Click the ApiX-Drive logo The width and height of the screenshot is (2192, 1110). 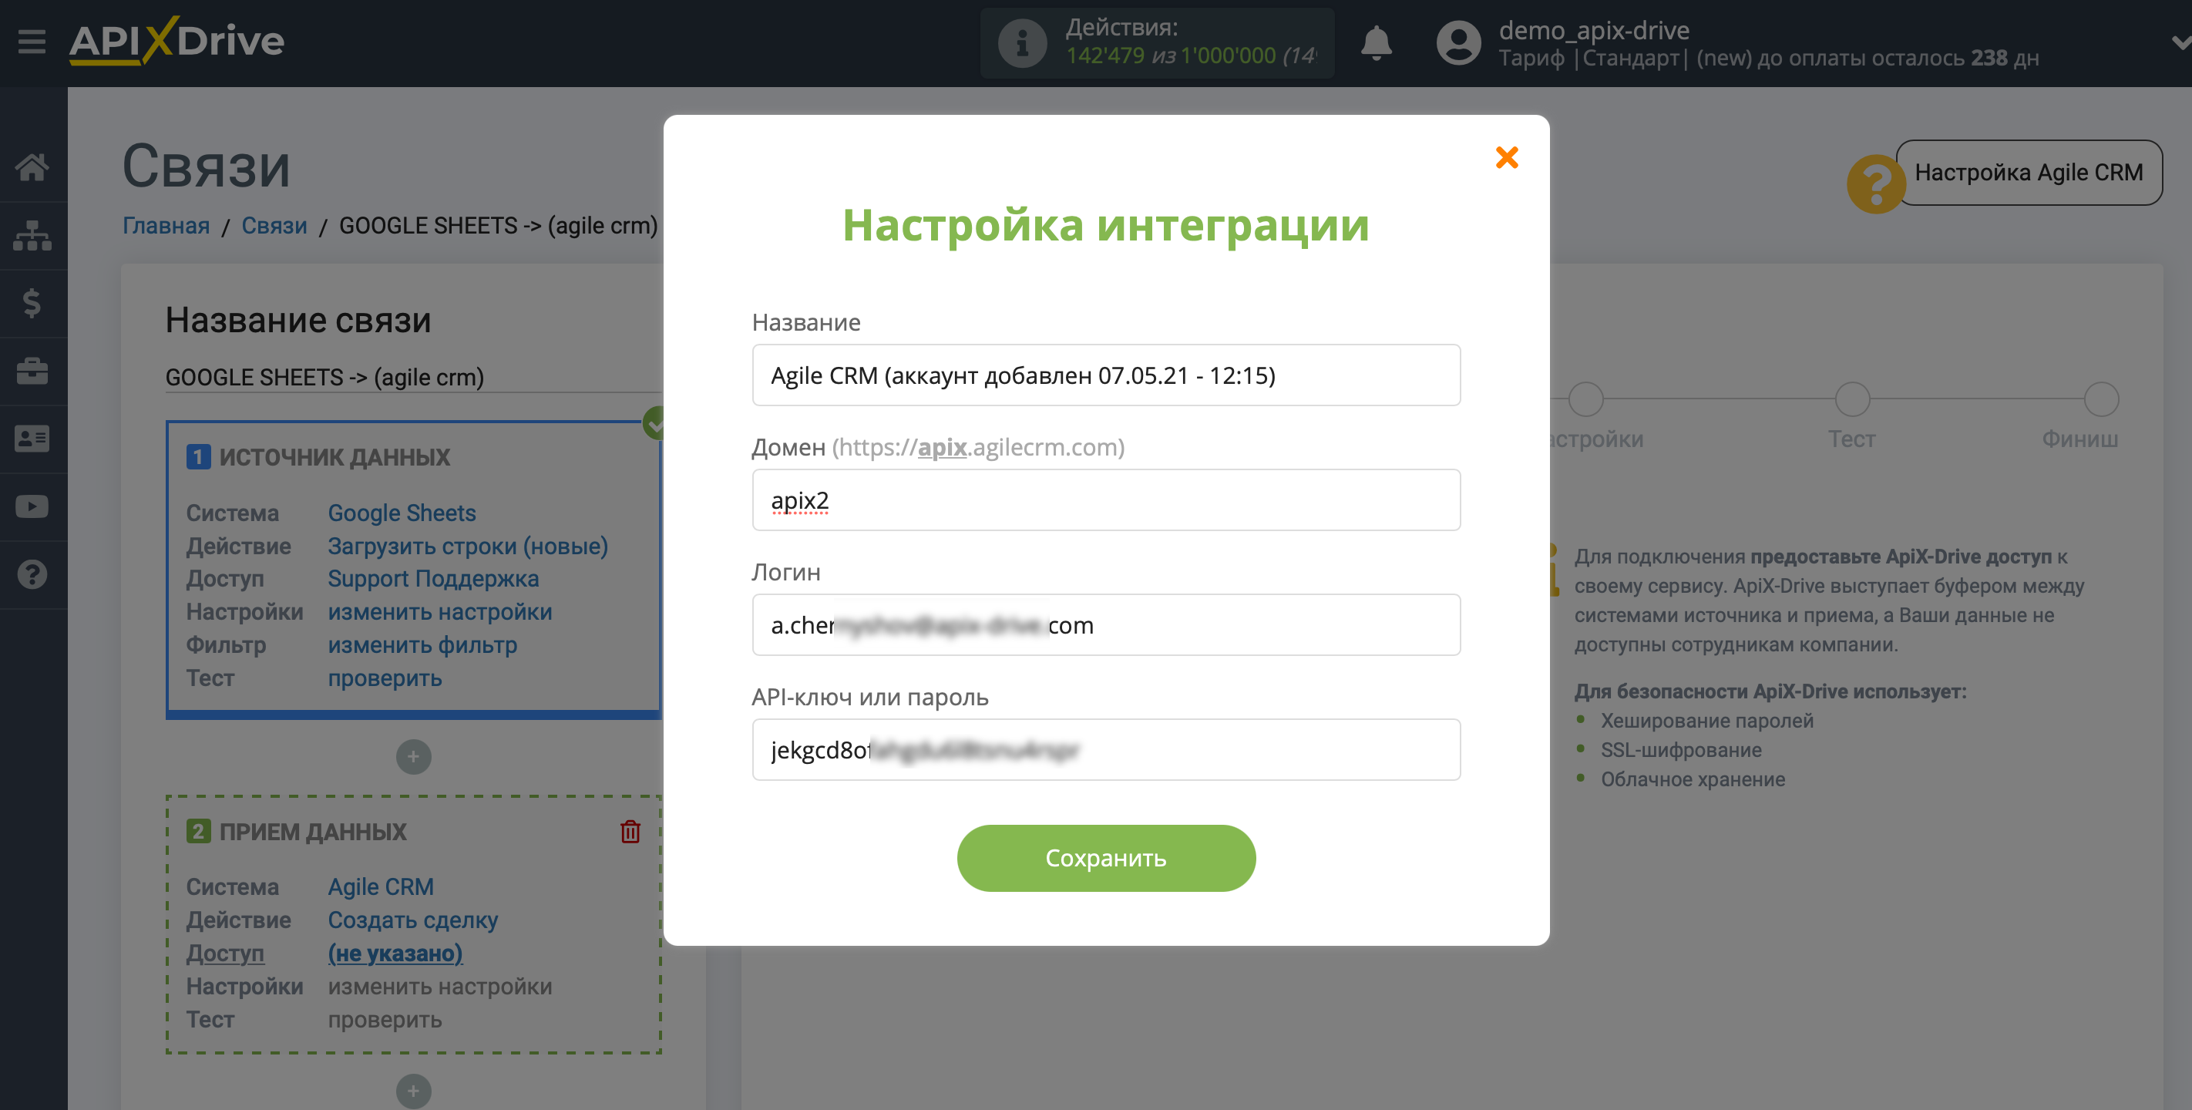click(x=177, y=40)
